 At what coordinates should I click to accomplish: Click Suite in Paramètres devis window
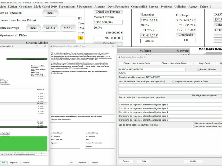144,161
